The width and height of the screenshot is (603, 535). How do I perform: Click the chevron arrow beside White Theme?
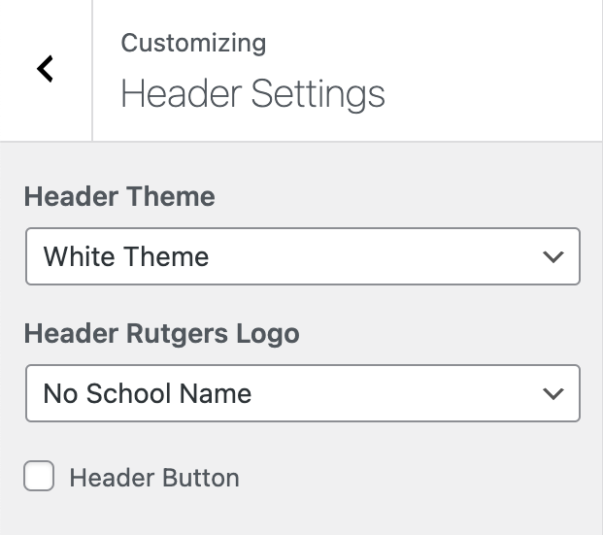[x=553, y=257]
